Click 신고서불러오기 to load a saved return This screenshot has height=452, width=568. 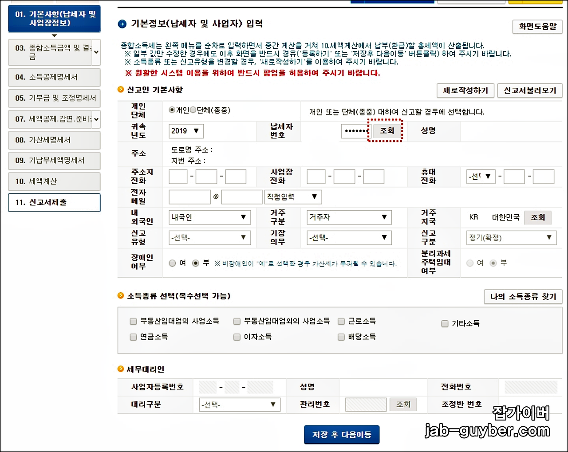[x=529, y=90]
